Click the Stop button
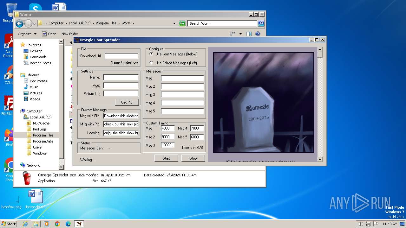406x228 pixels. [193, 158]
